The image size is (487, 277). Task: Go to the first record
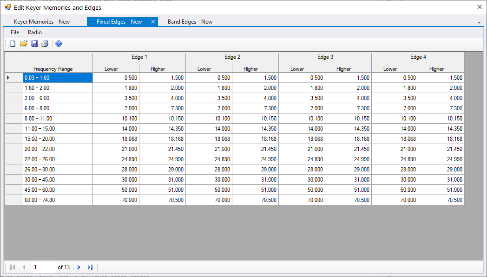(x=13, y=267)
